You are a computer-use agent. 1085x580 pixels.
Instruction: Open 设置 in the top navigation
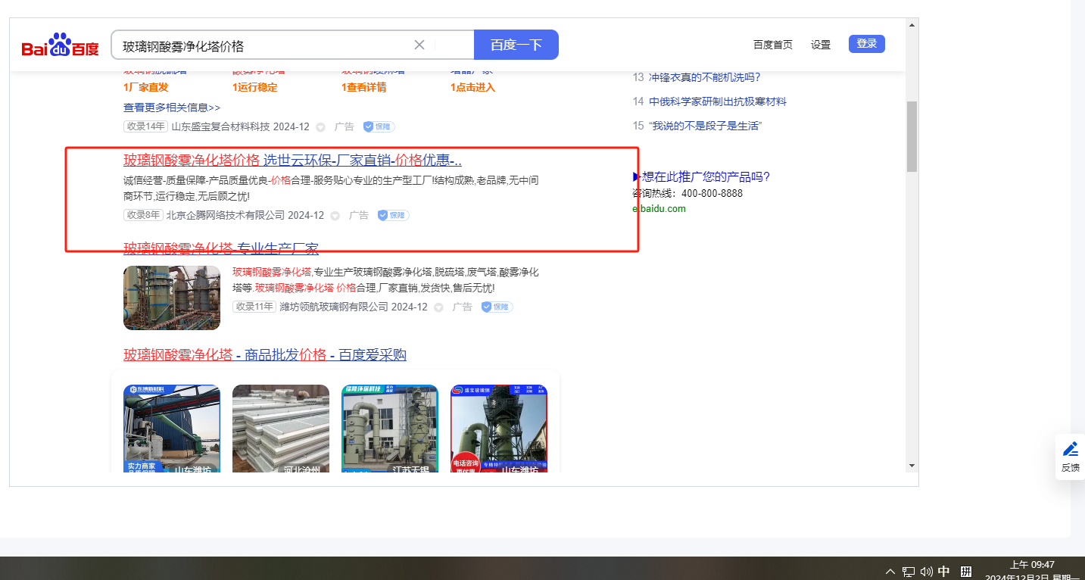coord(821,45)
